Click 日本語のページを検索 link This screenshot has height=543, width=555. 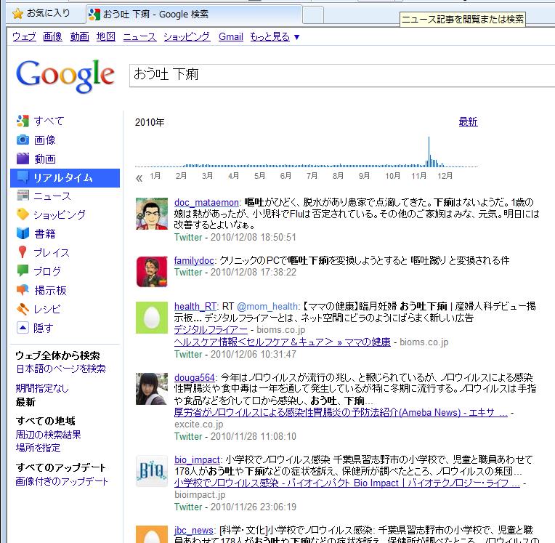pyautogui.click(x=61, y=369)
